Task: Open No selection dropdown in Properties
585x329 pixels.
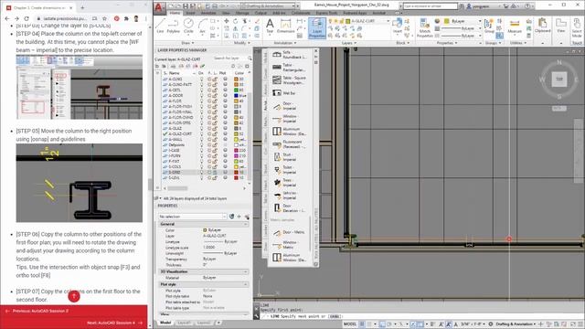Action: (192, 217)
